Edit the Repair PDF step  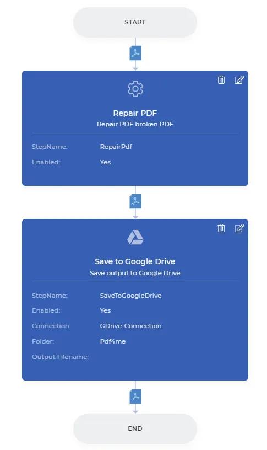pos(239,79)
